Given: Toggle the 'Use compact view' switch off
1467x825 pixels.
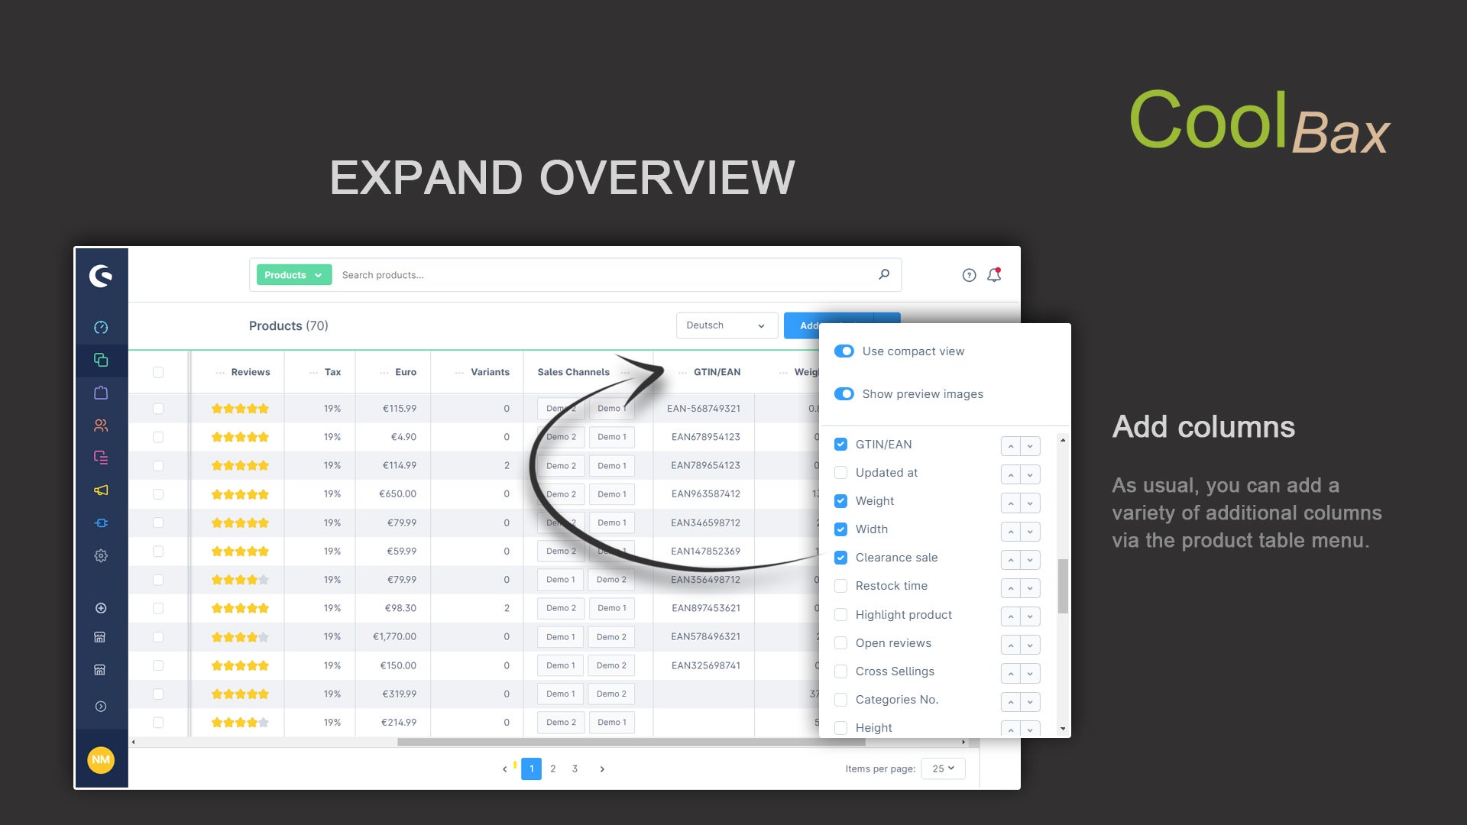Looking at the screenshot, I should [x=844, y=351].
